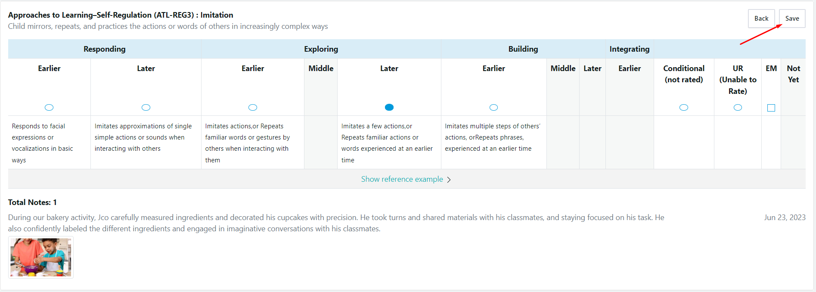
Task: Tick the EM checkbox
Action: point(771,108)
